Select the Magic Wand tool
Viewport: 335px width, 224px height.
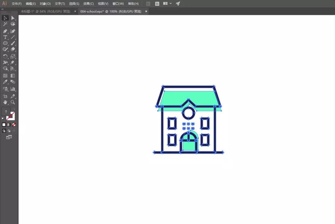pyautogui.click(x=5, y=24)
